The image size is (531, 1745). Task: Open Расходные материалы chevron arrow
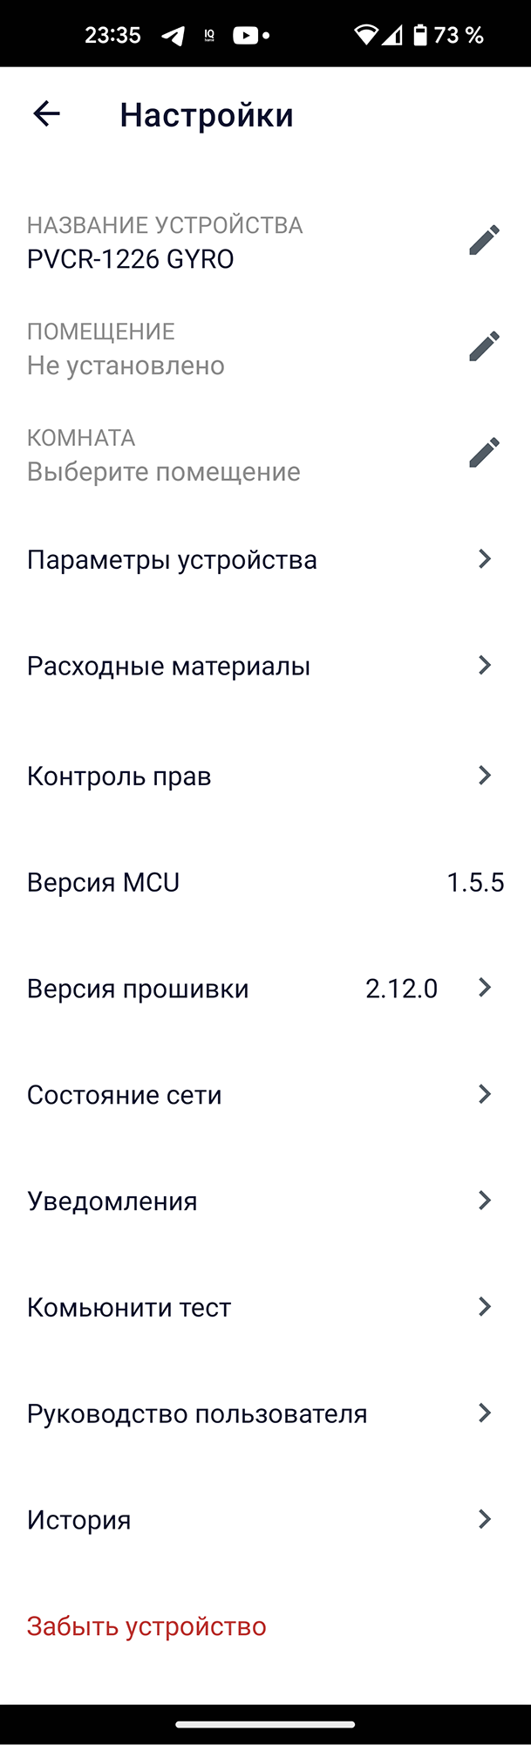click(x=485, y=666)
